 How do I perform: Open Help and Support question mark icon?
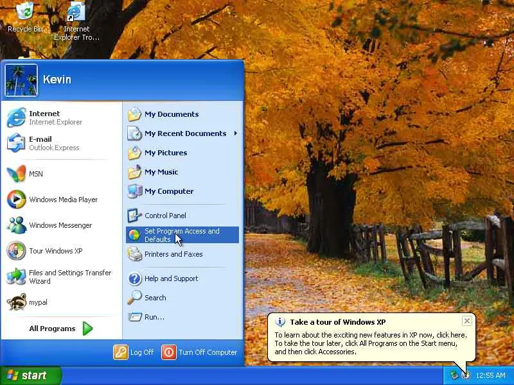(x=134, y=278)
